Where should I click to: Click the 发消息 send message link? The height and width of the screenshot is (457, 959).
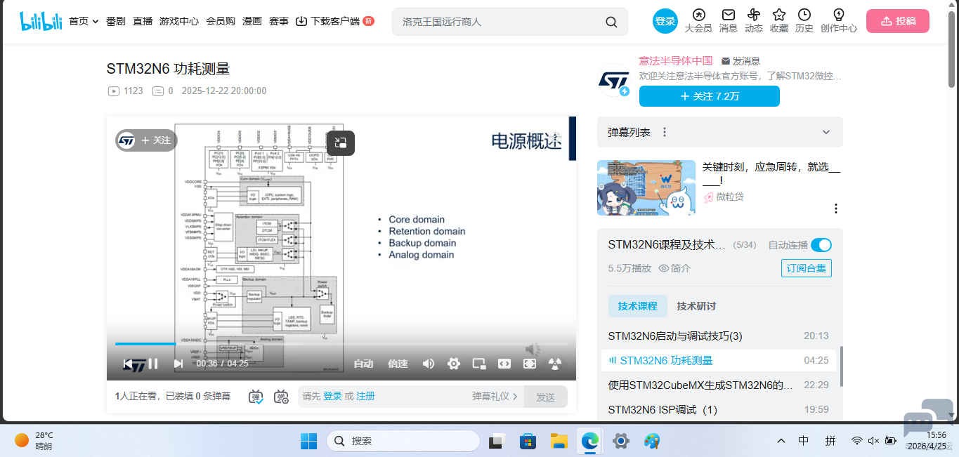click(741, 61)
